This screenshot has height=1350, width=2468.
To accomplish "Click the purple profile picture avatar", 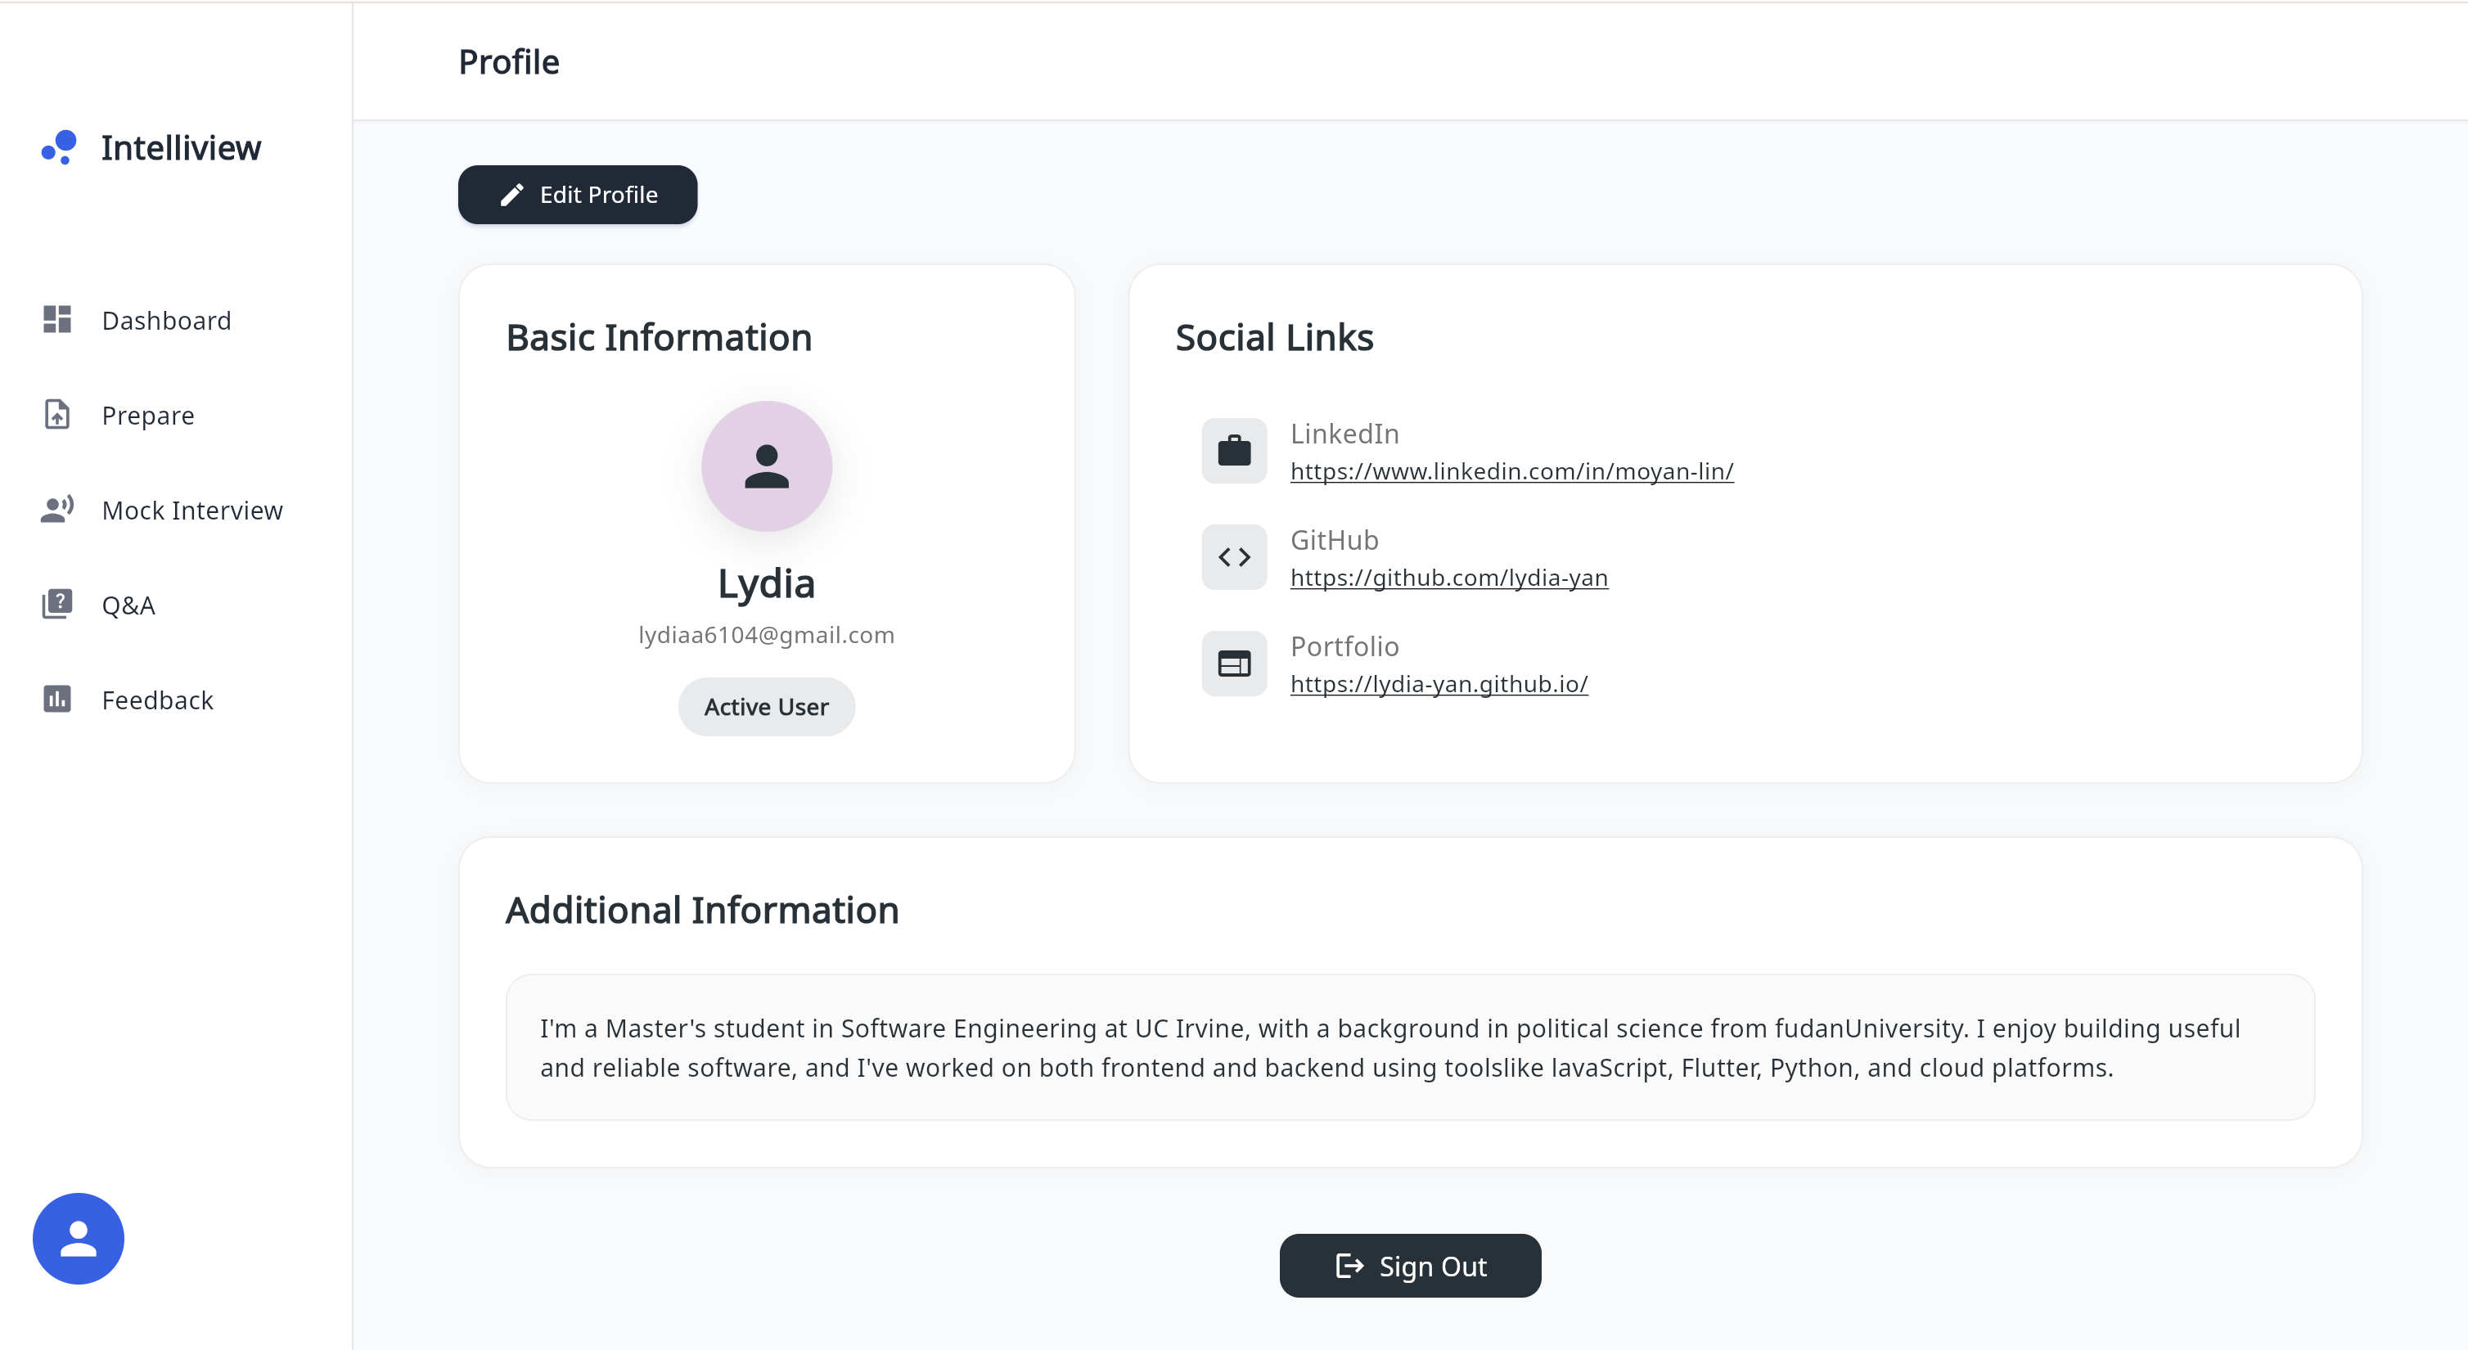I will pos(767,466).
